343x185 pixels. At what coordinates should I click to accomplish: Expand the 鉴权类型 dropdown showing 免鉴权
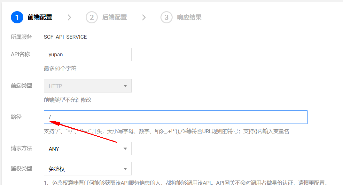pos(87,169)
